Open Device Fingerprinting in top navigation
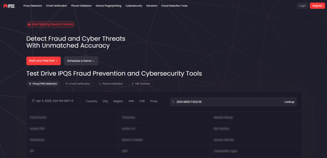 108,6
